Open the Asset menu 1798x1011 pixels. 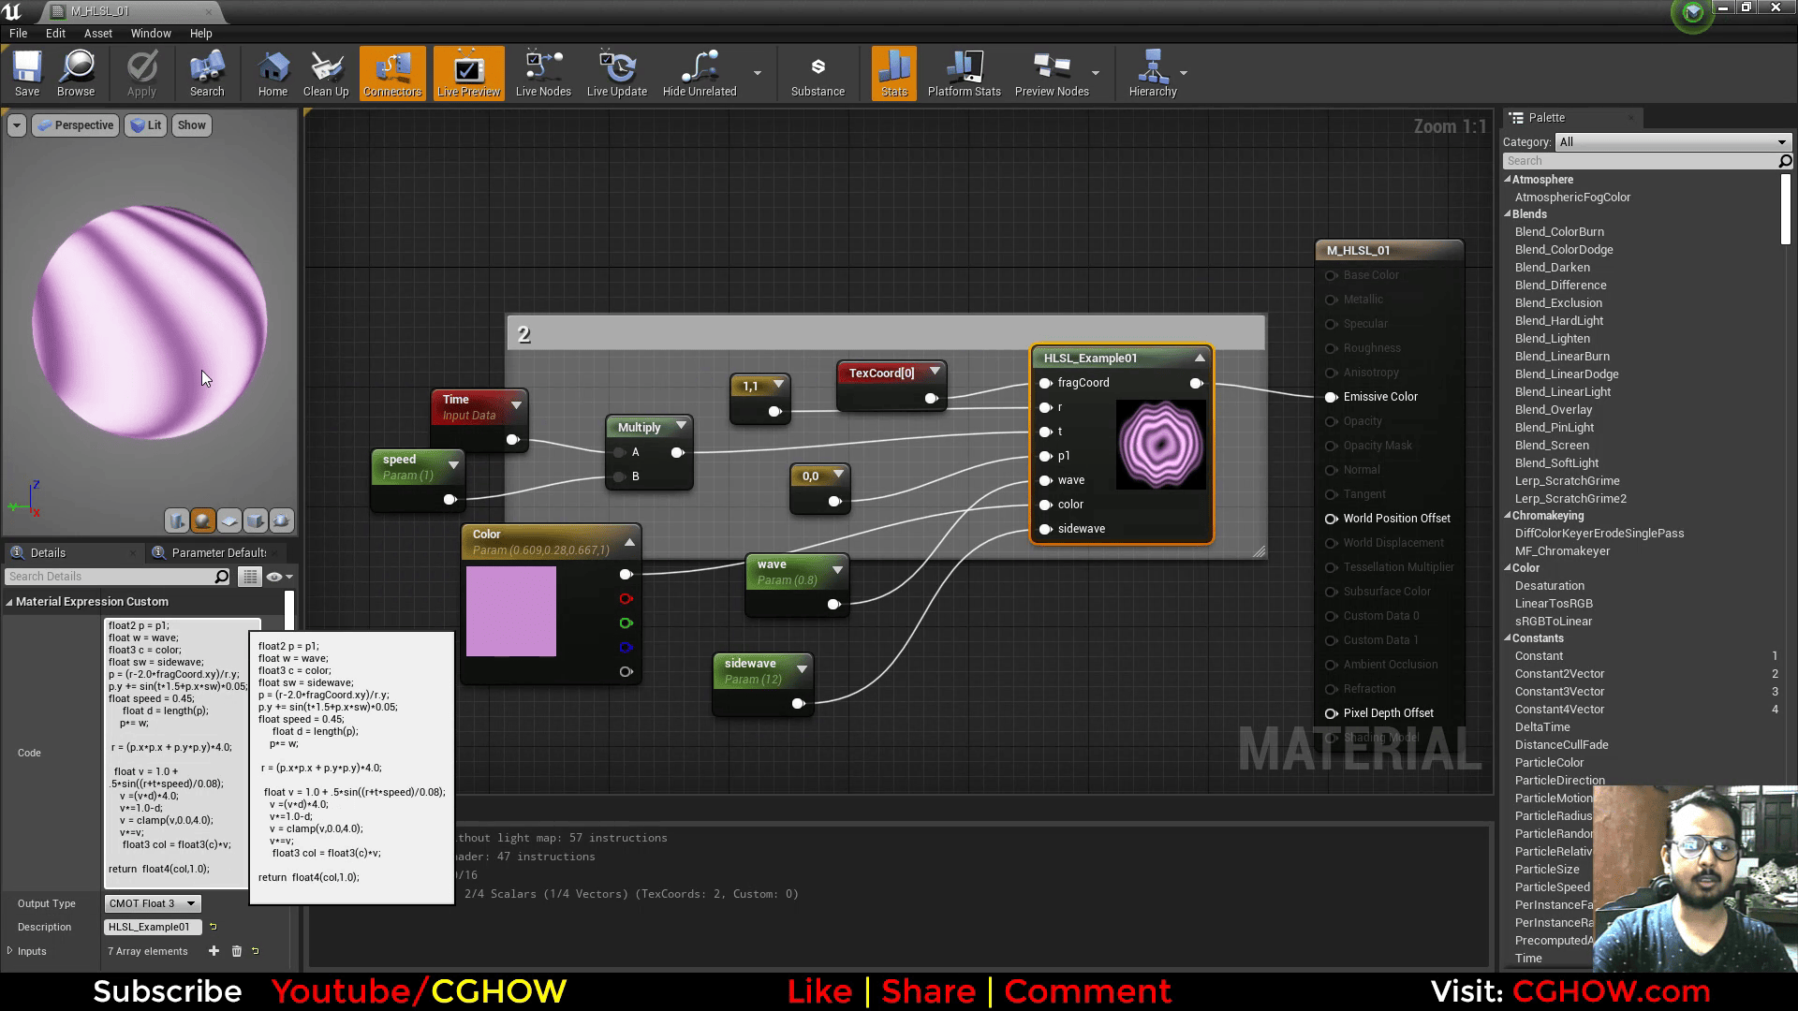tap(98, 33)
